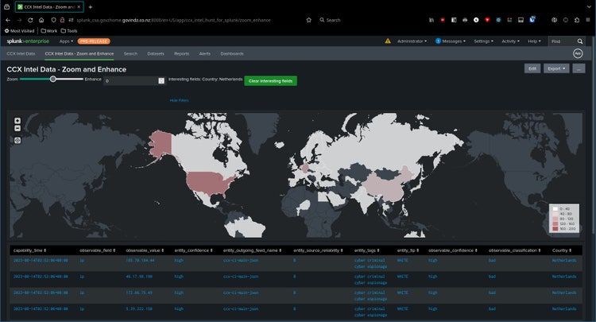Adjust the Zoom to Enhance slider
The width and height of the screenshot is (596, 322).
(53, 79)
